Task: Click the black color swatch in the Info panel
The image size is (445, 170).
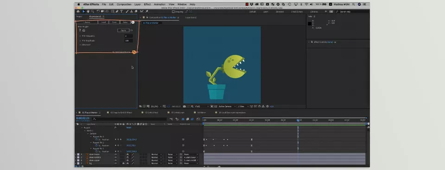Action: click(x=310, y=24)
